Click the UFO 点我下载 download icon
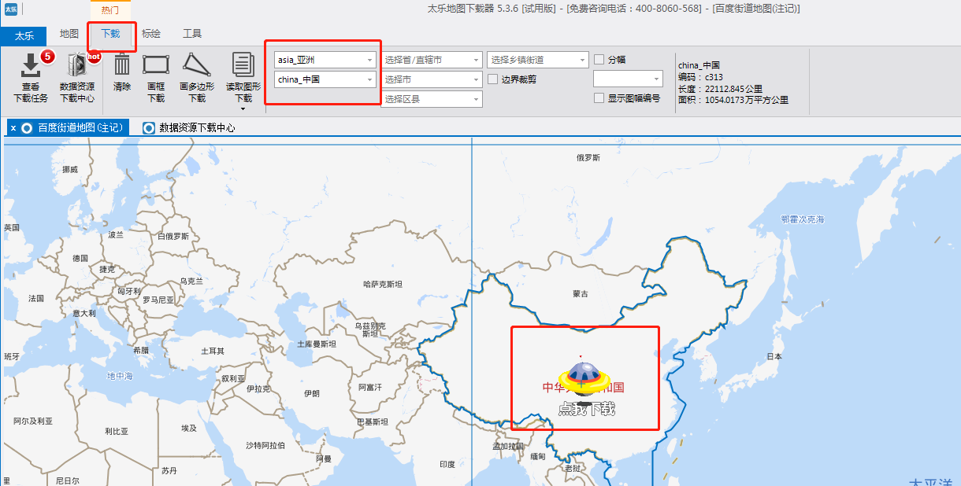The image size is (961, 486). coord(586,380)
